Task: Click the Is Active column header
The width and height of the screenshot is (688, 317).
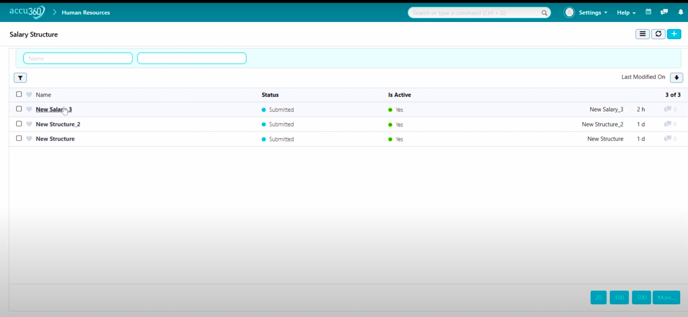Action: (399, 95)
